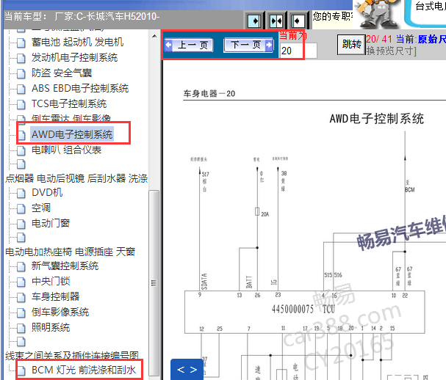This screenshot has width=446, height=380.
Task: Click the 4450000075 TCU label in diagram
Action: click(x=303, y=309)
